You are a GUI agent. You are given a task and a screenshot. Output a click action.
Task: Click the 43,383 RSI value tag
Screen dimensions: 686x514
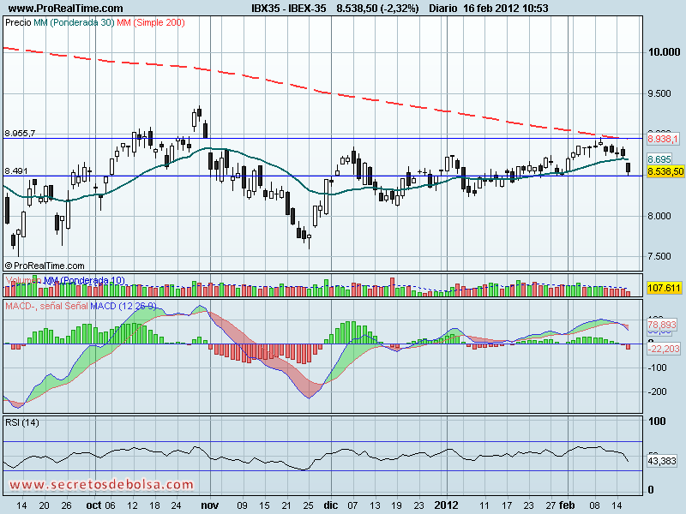[662, 461]
